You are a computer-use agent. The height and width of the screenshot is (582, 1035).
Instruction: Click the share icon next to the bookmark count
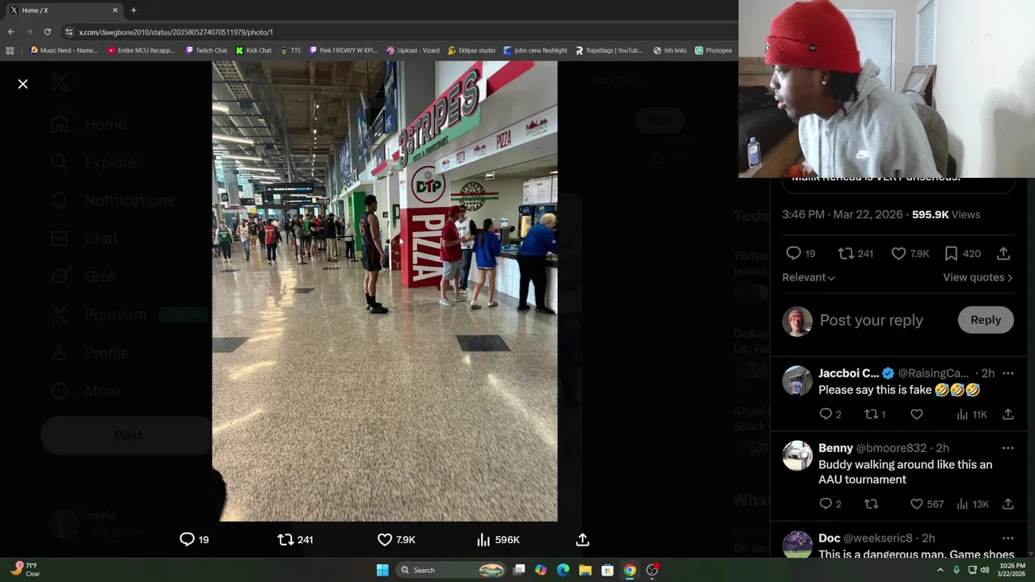[1003, 254]
